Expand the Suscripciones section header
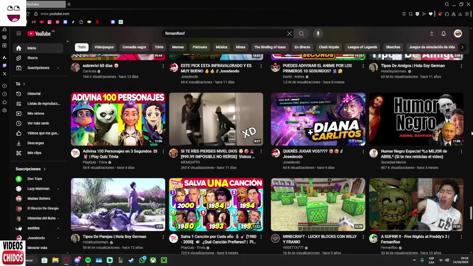This screenshot has height=266, width=473. pyautogui.click(x=31, y=169)
